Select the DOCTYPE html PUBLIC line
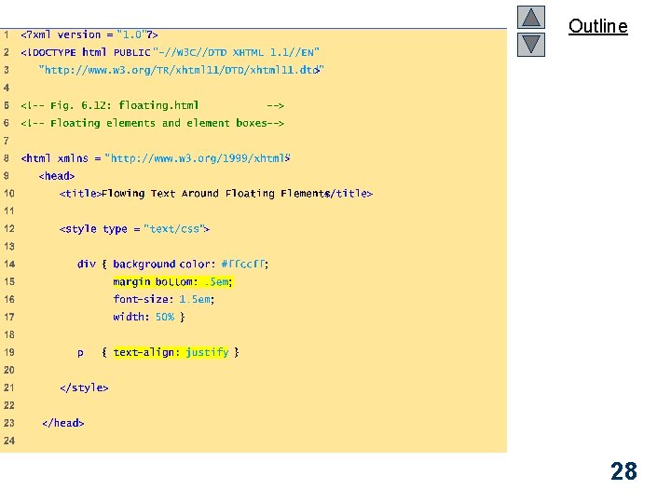The width and height of the screenshot is (671, 503). click(x=170, y=52)
